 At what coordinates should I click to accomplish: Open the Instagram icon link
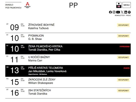point(114,12)
